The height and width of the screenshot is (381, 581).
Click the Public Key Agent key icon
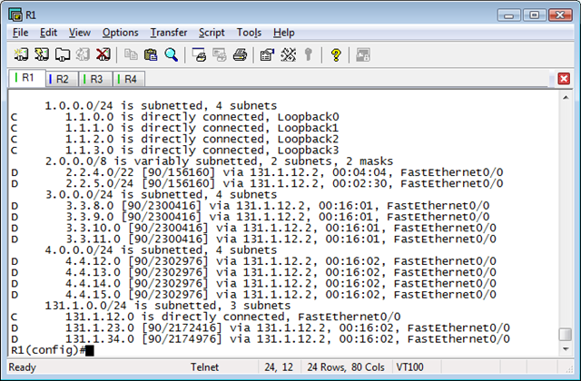coord(308,54)
